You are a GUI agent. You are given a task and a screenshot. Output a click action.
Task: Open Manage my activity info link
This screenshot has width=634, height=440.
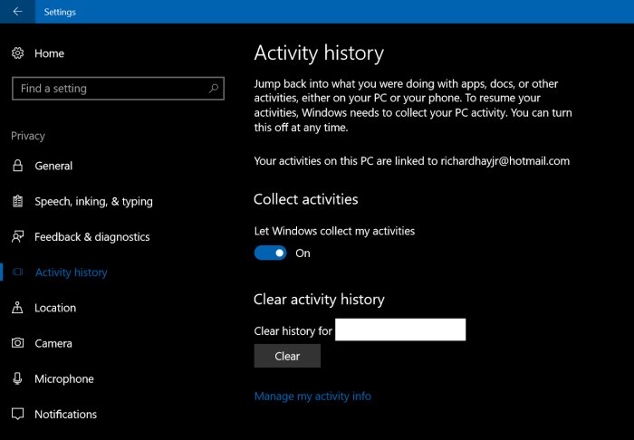[x=312, y=397]
